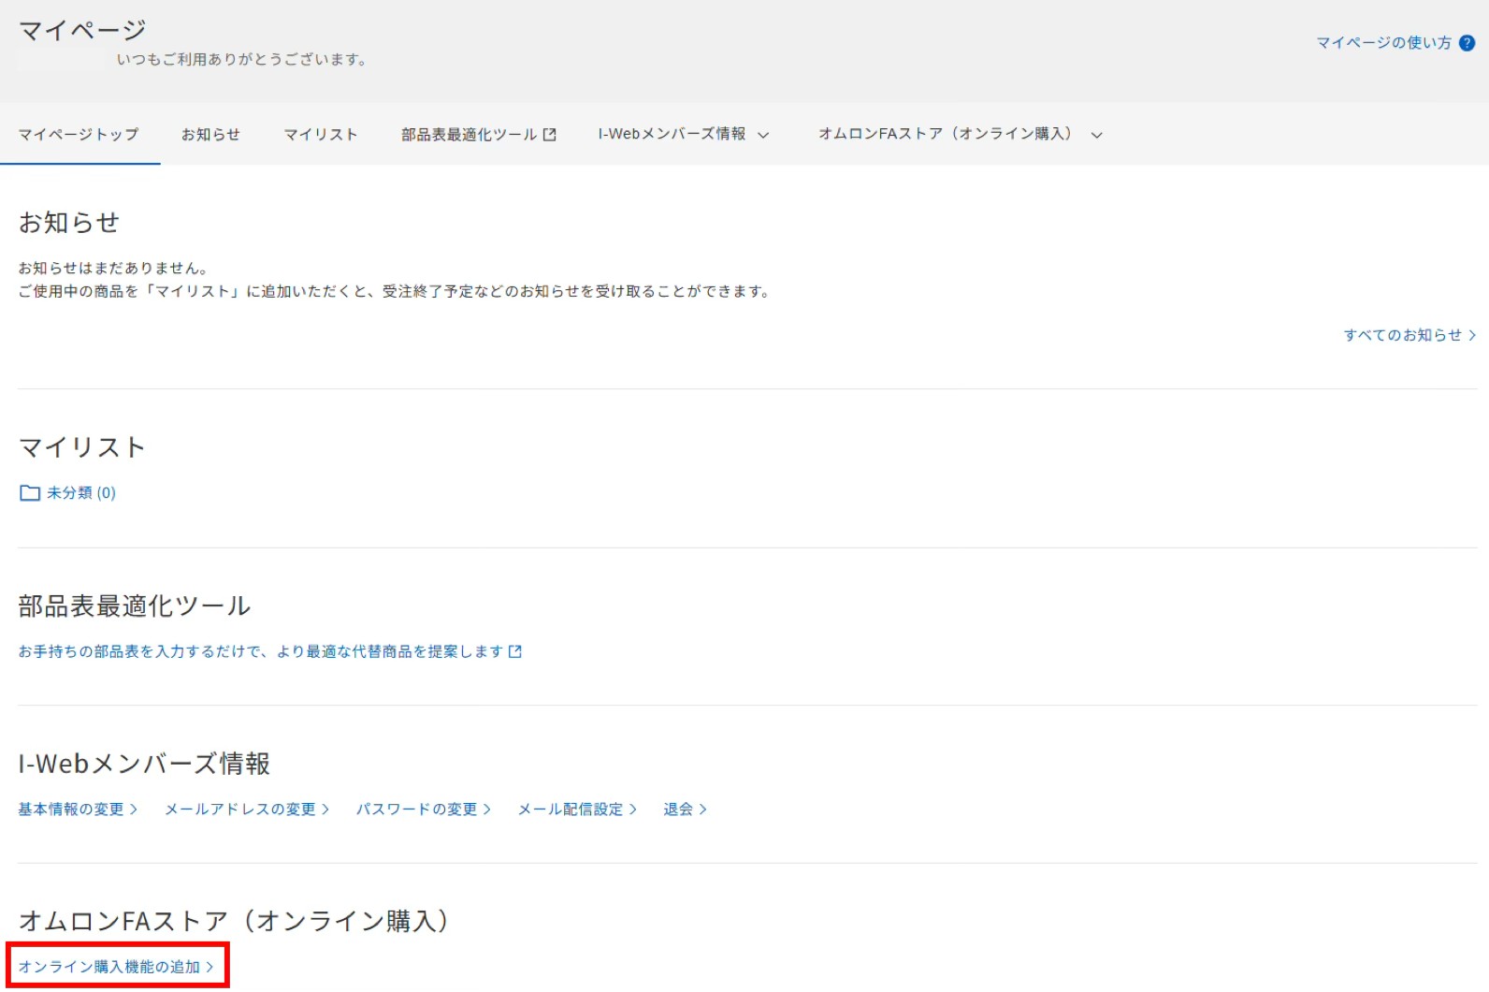The image size is (1489, 992).
Task: Expand the オムロンFAストア（オンライン購入） menu chevron
Action: click(x=1097, y=135)
